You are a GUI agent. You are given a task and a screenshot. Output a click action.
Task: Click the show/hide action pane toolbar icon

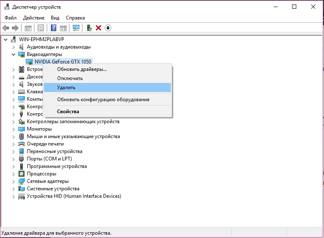point(63,28)
